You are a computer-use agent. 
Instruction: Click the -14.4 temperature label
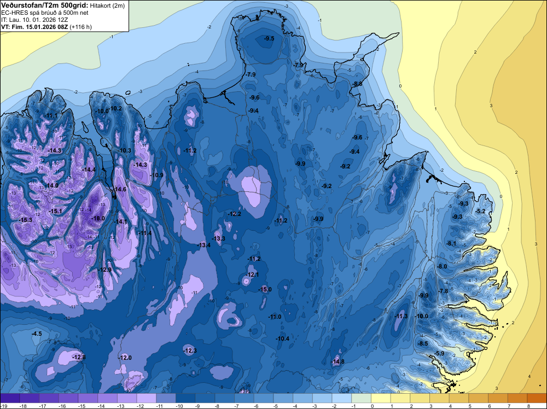coord(89,170)
